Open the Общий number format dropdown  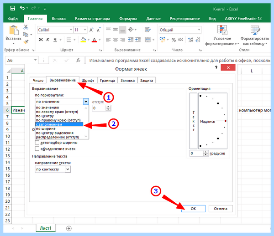tap(199, 30)
